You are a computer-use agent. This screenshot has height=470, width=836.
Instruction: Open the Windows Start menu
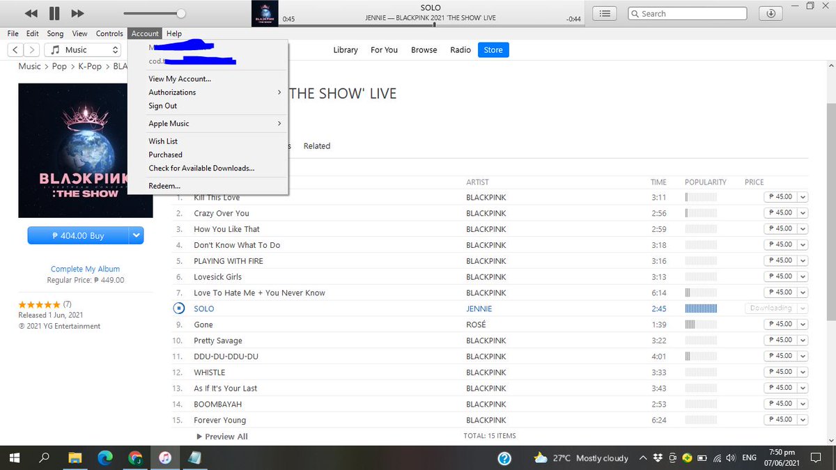pos(15,457)
